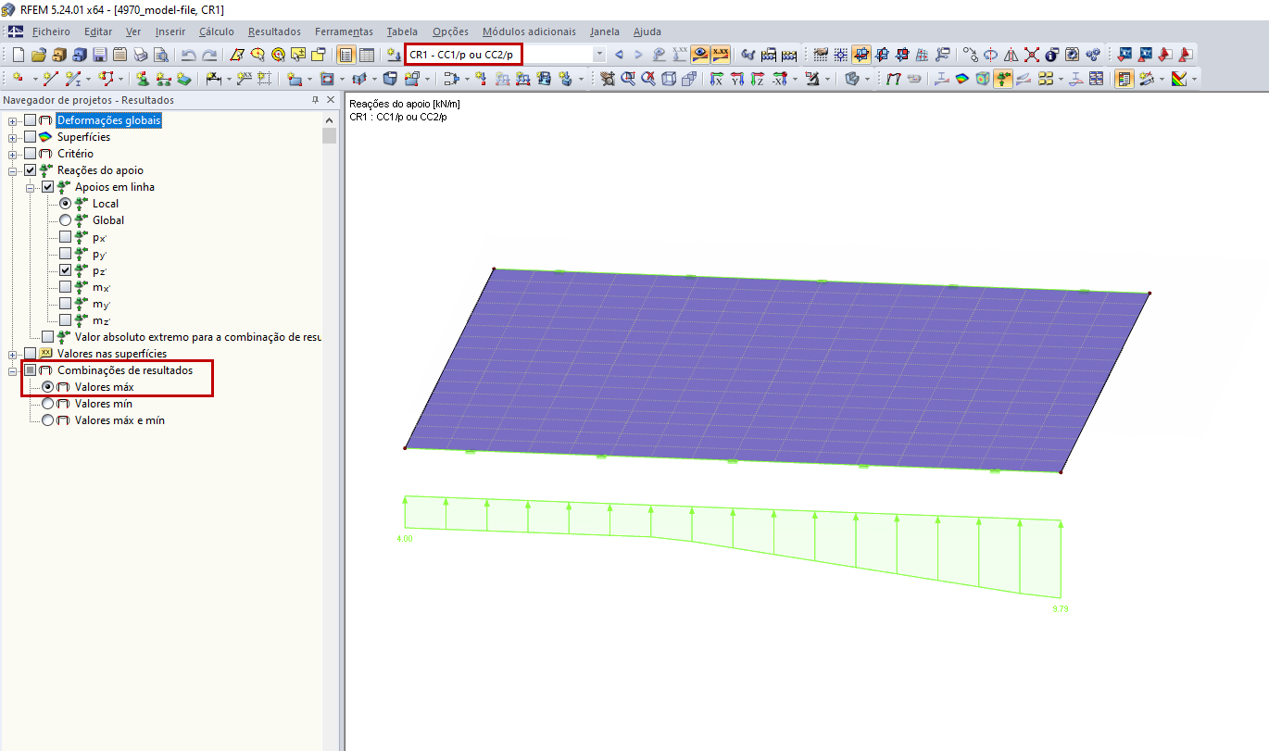Image resolution: width=1269 pixels, height=751 pixels.
Task: Close the project navigator panel
Action: (x=331, y=100)
